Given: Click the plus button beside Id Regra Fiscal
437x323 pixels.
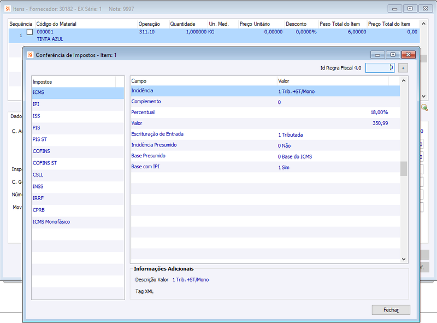Looking at the screenshot, I should (403, 68).
